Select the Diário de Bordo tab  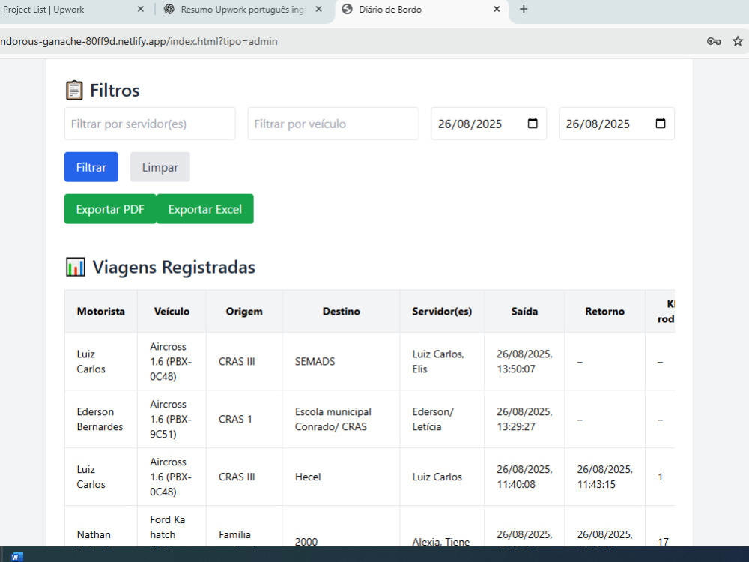click(422, 10)
